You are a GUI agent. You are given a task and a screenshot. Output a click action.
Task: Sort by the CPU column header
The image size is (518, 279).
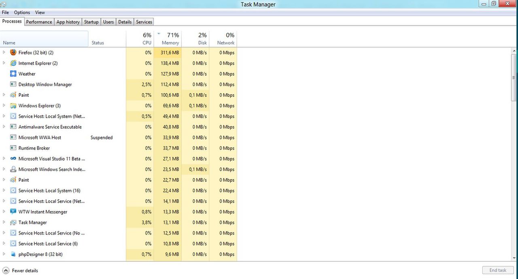(140, 39)
